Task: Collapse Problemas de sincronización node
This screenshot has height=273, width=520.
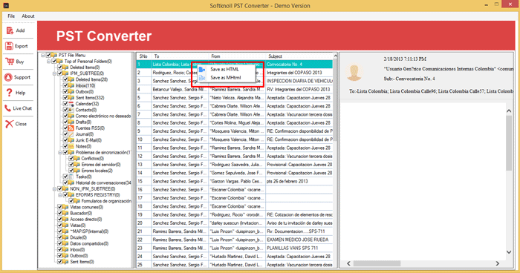Action: (60, 153)
